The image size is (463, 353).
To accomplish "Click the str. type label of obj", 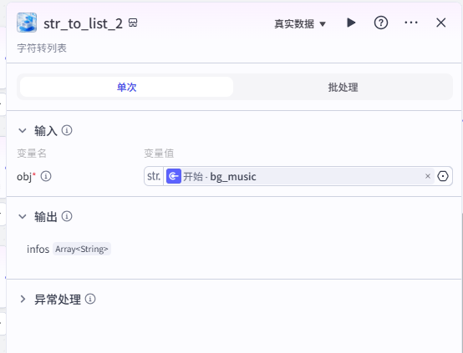I will click(x=154, y=176).
